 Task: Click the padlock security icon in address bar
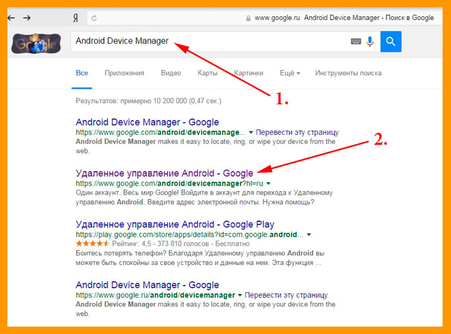[248, 18]
